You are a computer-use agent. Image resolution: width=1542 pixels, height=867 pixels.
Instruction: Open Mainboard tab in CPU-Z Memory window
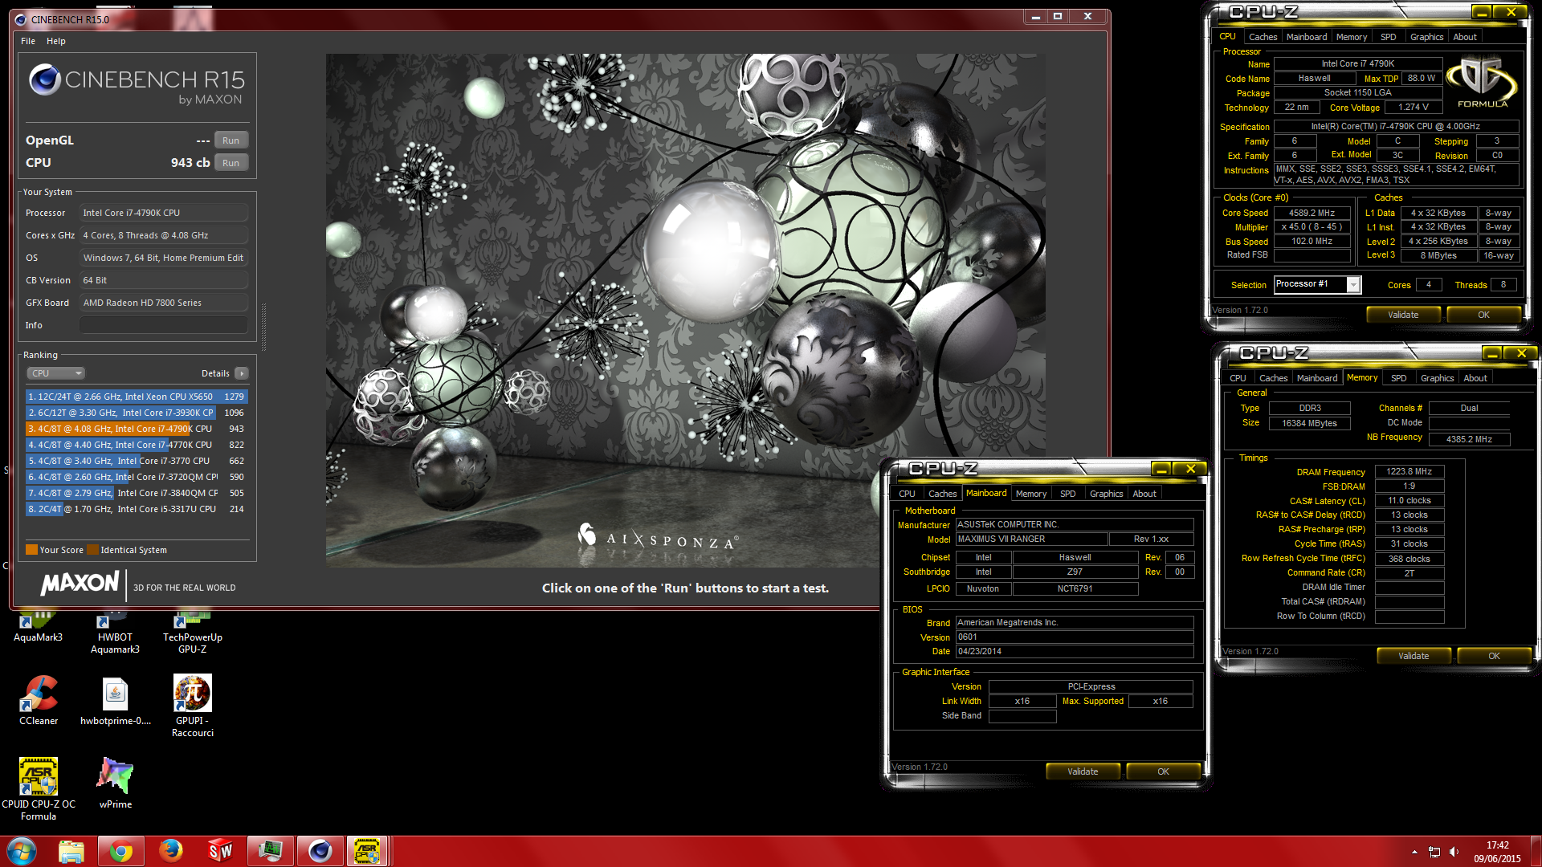point(1317,378)
